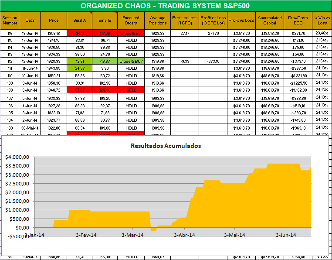Click Profit or Loss (1 CFD) header
This screenshot has height=260, width=332.
[x=185, y=21]
